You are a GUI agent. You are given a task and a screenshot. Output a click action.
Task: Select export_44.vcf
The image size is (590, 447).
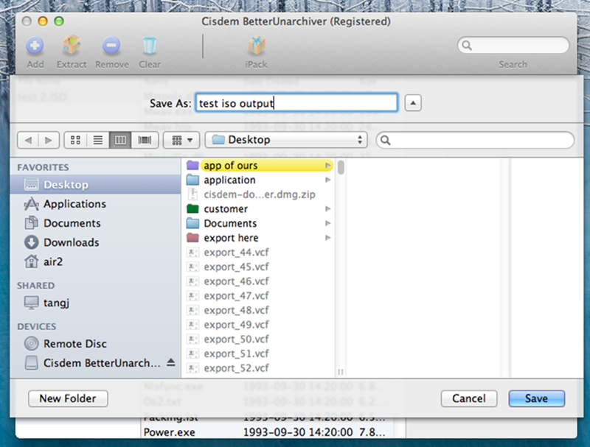pos(260,252)
